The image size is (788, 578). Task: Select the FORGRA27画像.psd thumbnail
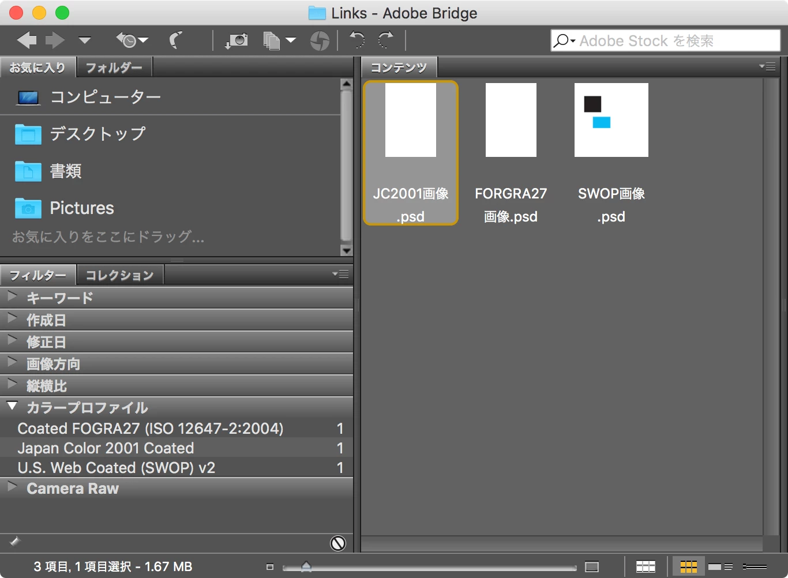tap(511, 120)
